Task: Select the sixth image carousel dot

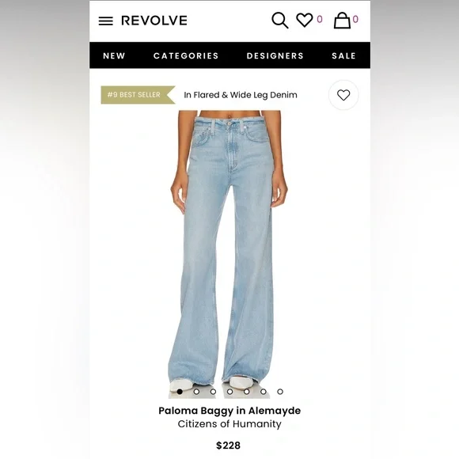Action: coord(264,392)
